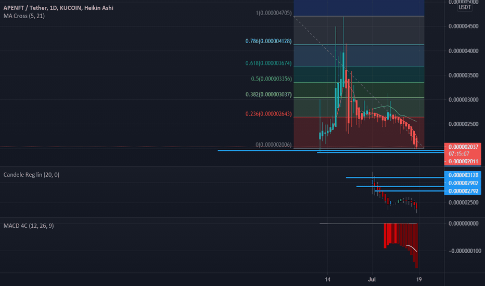Image resolution: width=485 pixels, height=286 pixels.
Task: Click the blue price label 0.000002902
Action: tap(463, 183)
